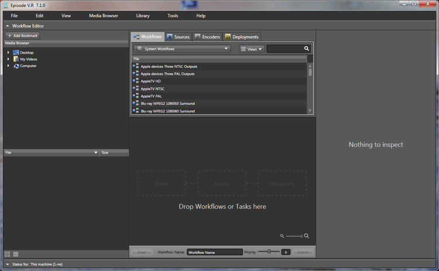Click the File column header in workflows list
The height and width of the screenshot is (271, 439).
[220, 59]
